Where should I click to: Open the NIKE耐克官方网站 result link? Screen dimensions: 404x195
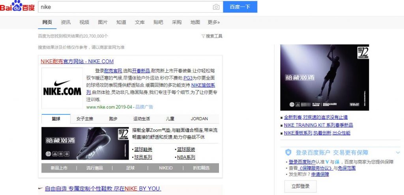pos(77,61)
